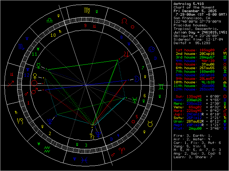Select the large red Jupiter glyph inside the wheel
229x171 pixels.
127,54
